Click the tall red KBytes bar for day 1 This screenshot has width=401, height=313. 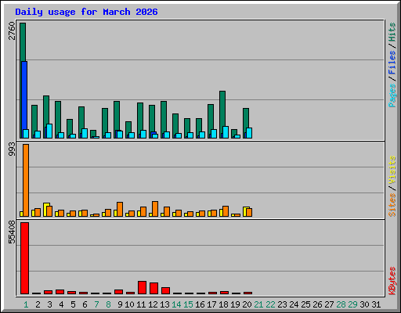coord(25,258)
